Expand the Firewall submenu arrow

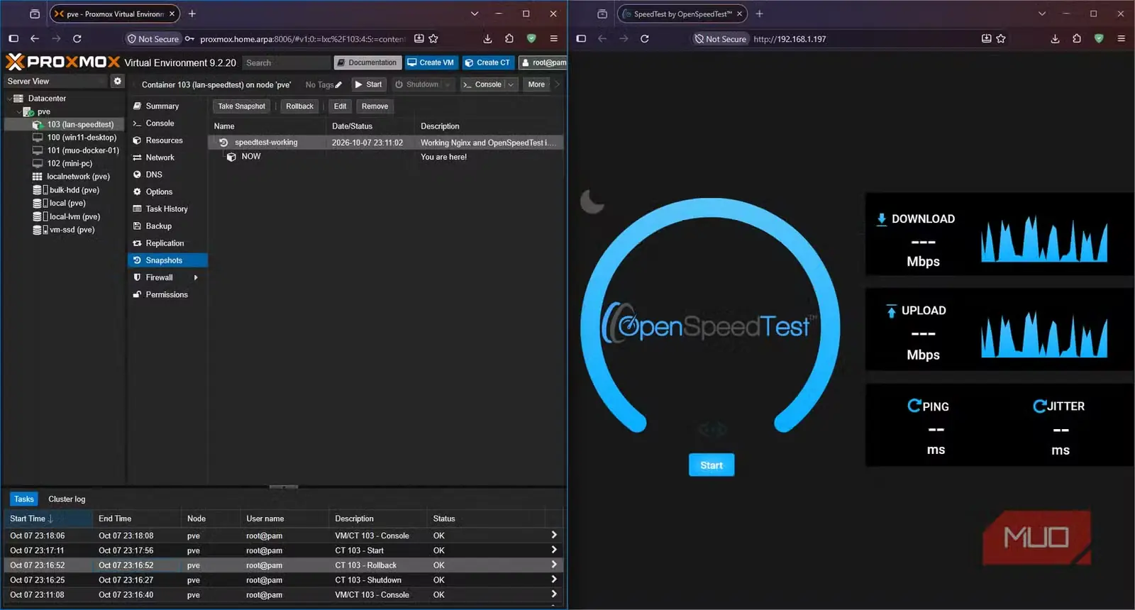click(196, 278)
